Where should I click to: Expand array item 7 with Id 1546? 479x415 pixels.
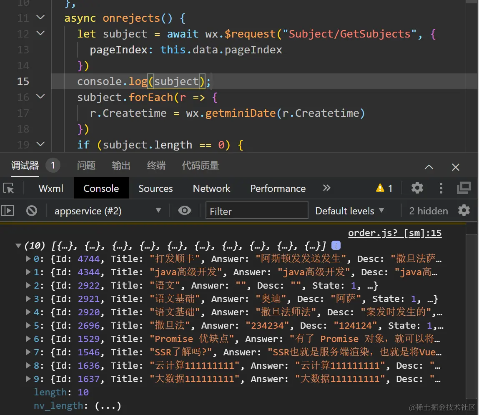[x=28, y=352]
